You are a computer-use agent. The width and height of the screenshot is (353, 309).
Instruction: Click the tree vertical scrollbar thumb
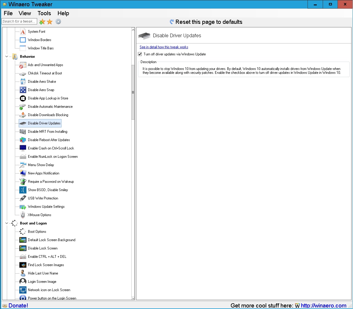tap(133, 92)
